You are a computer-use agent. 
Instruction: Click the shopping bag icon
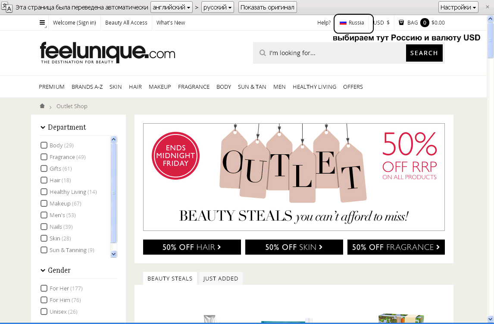401,23
